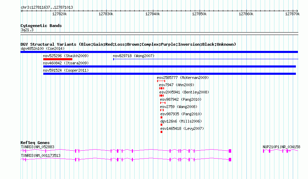Open the esv7947 (Ahn2009) label
308x179 pixels.
[176, 85]
